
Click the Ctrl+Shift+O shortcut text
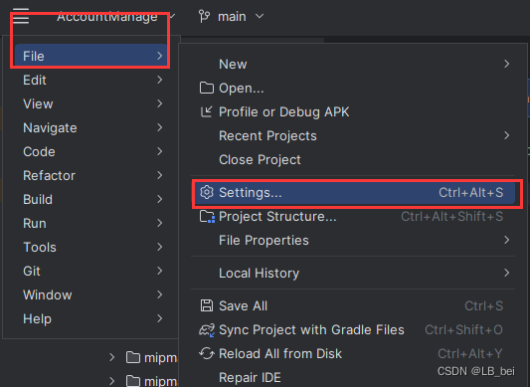tap(463, 330)
